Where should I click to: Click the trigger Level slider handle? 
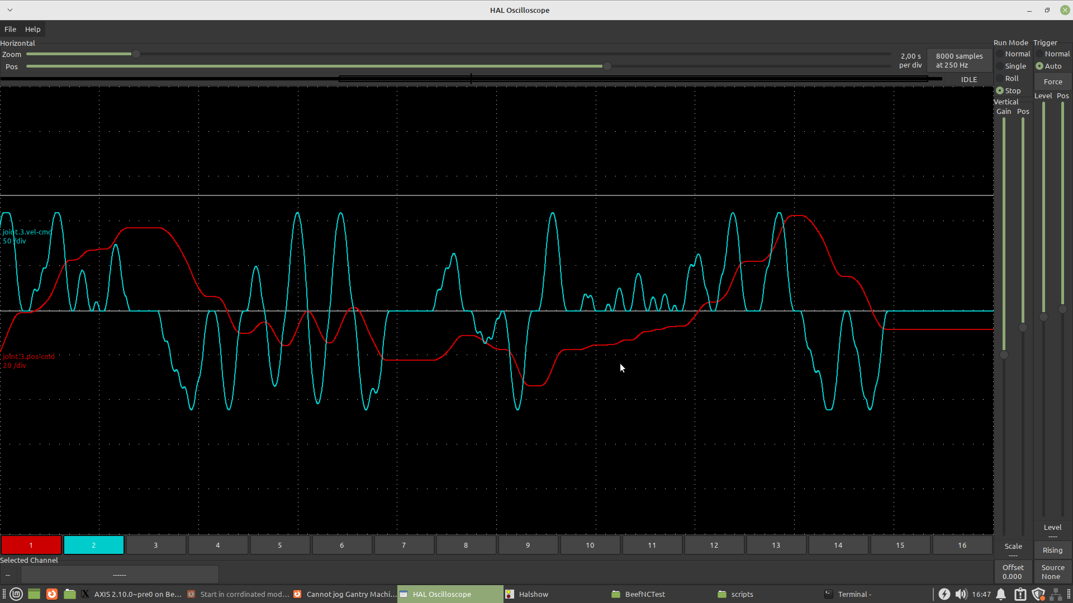(1043, 317)
